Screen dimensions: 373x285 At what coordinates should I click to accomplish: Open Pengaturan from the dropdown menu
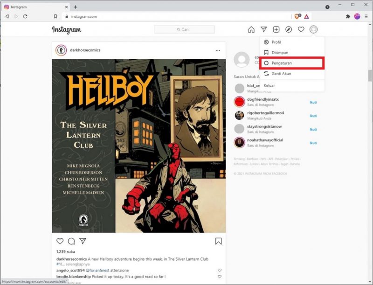click(x=292, y=63)
